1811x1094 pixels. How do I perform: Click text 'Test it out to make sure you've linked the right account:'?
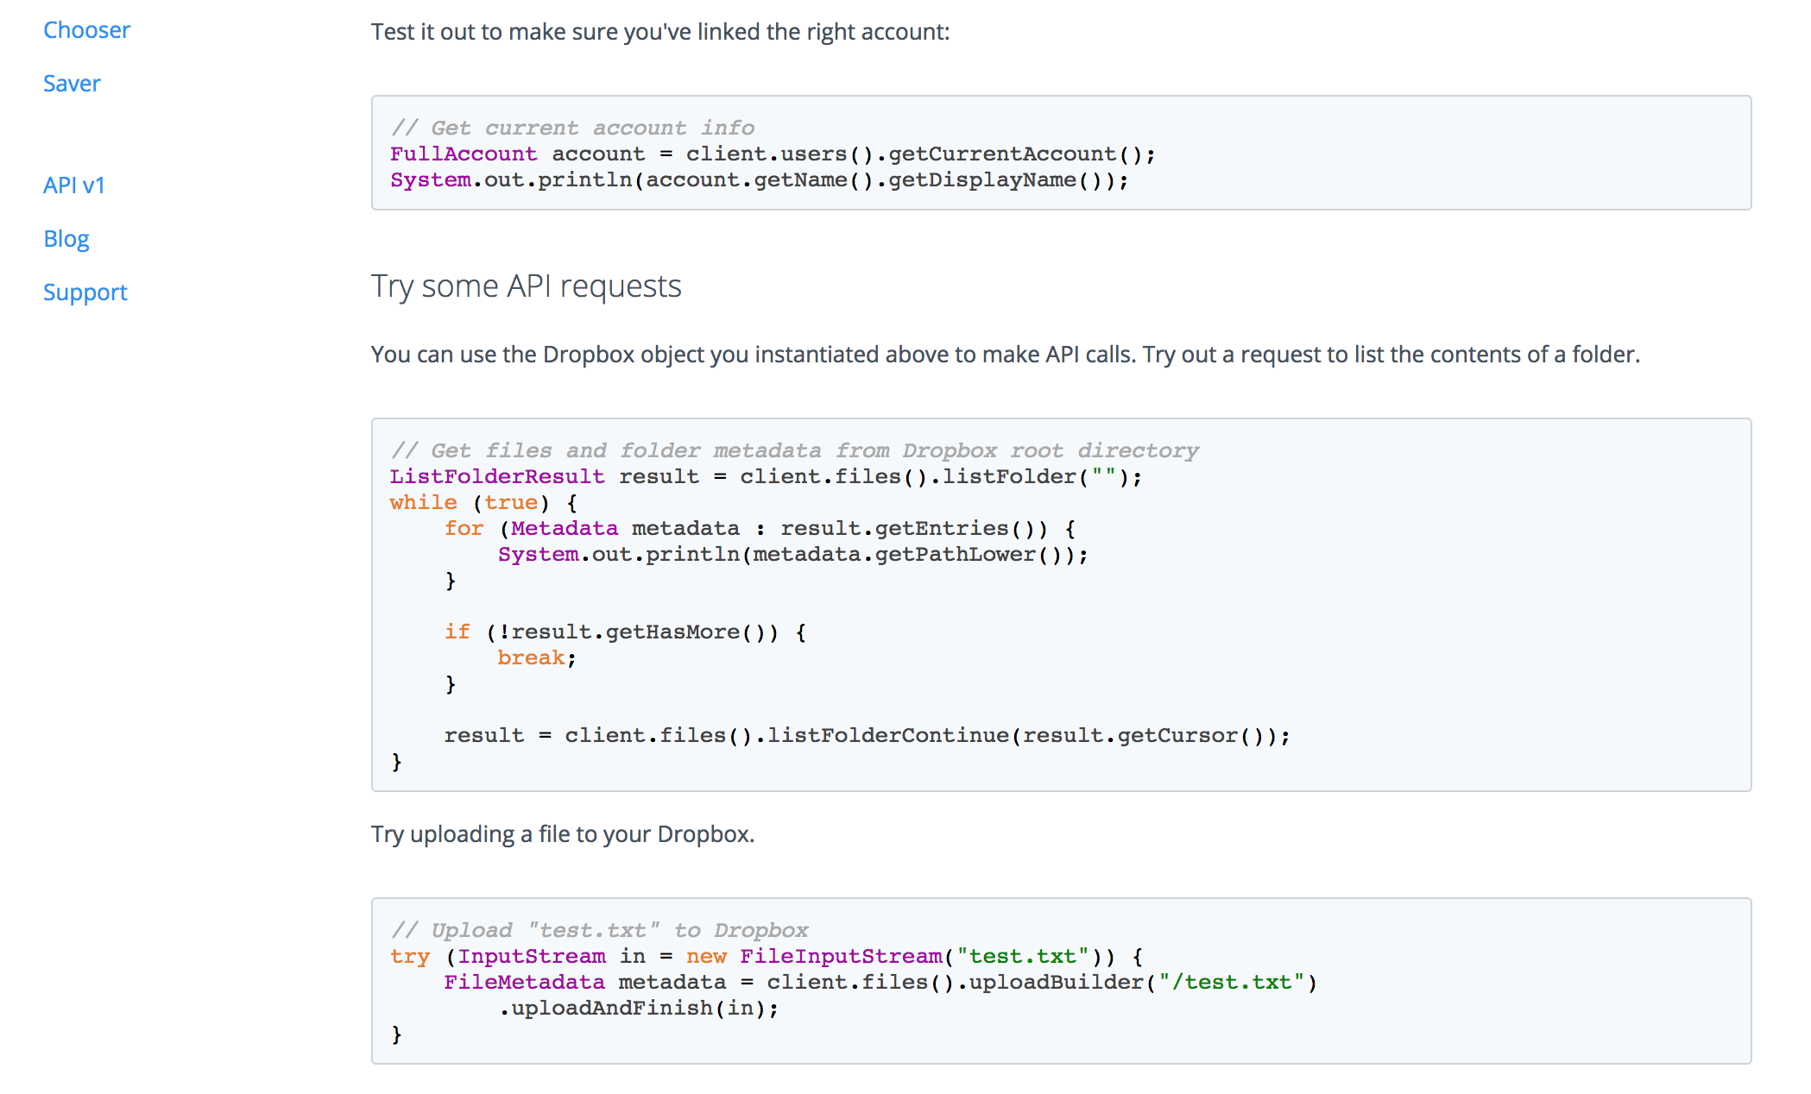click(660, 32)
